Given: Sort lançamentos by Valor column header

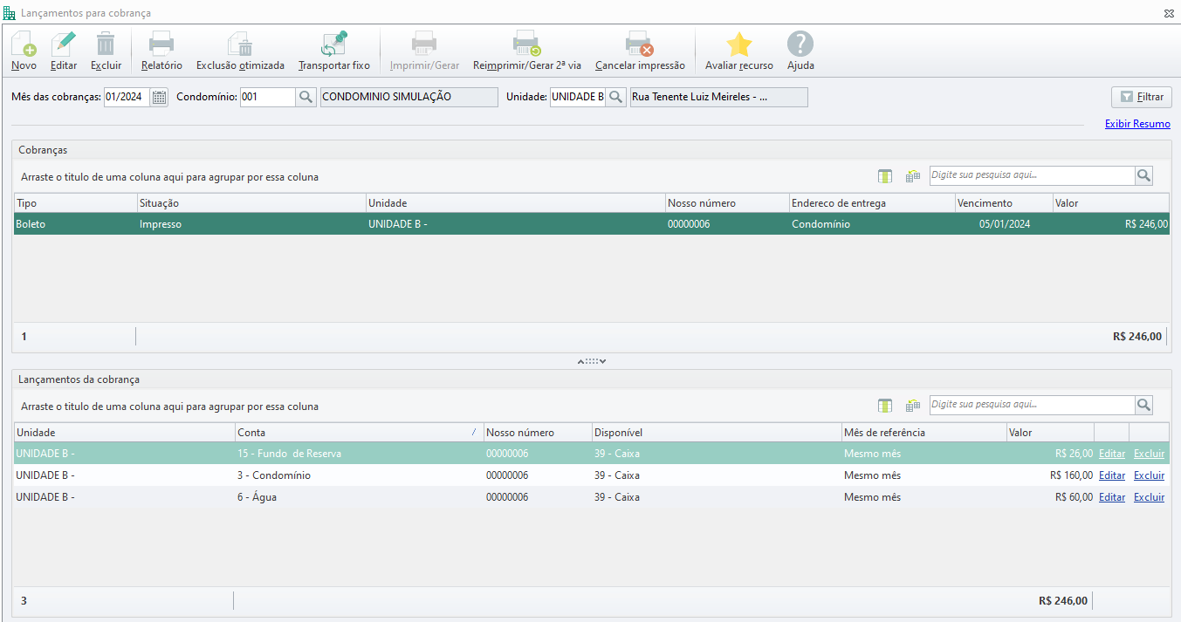Looking at the screenshot, I should (1050, 433).
